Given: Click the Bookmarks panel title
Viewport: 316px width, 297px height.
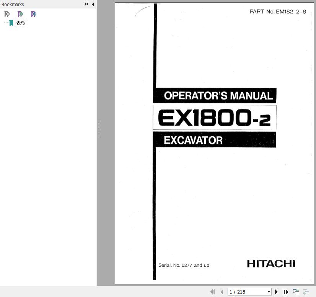Looking at the screenshot, I should 13,4.
